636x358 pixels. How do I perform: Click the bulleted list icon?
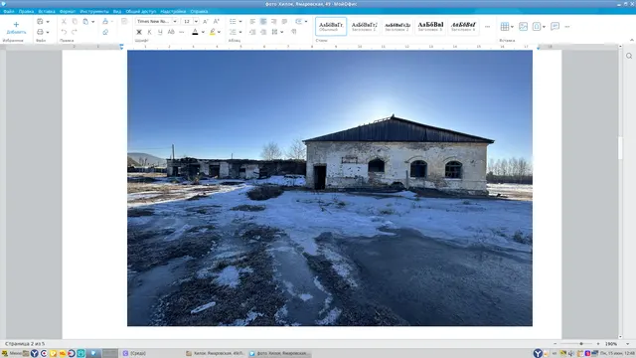click(x=233, y=21)
